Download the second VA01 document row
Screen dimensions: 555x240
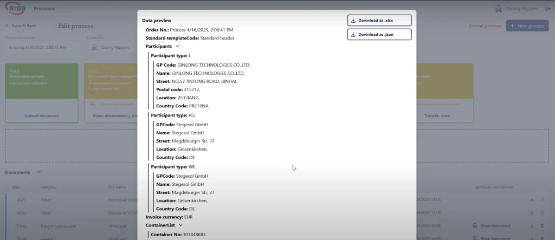click(x=532, y=213)
